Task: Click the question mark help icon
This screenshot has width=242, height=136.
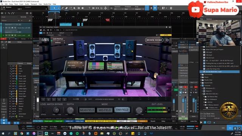Action: [x=89, y=8]
